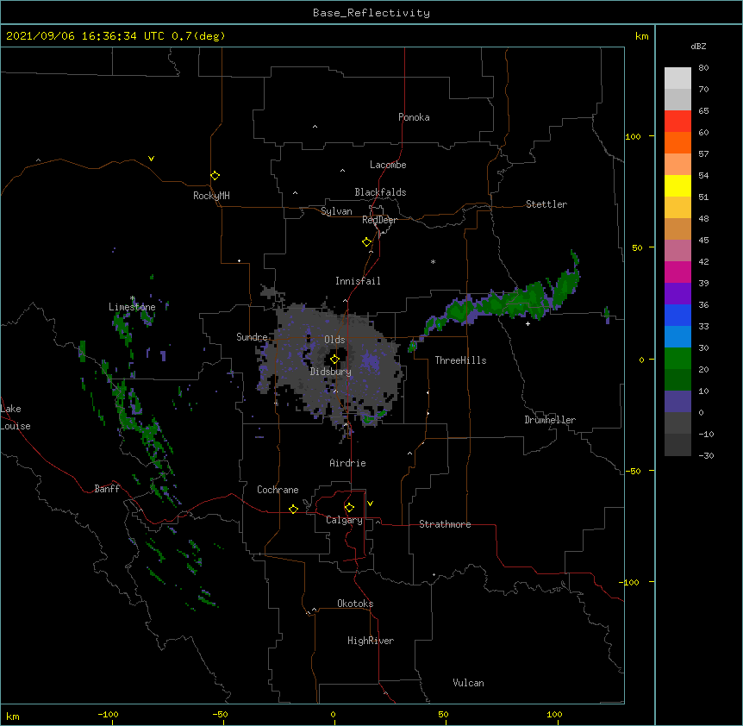Click the yellow diamond marker above Calgary
The width and height of the screenshot is (743, 726).
tap(349, 508)
